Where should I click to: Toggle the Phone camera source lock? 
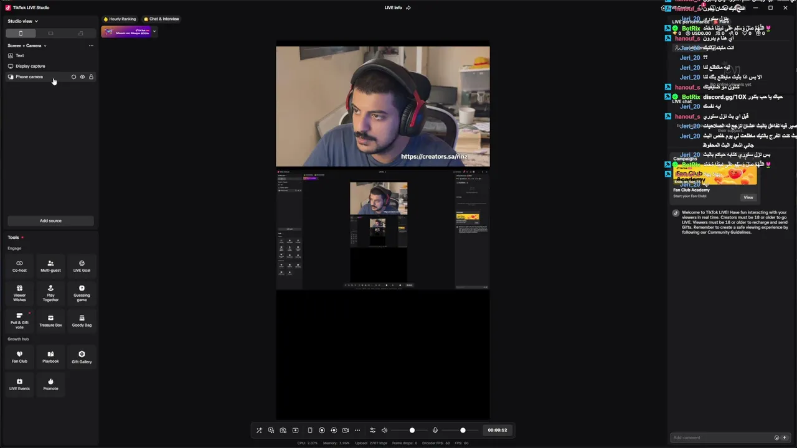[x=91, y=77]
